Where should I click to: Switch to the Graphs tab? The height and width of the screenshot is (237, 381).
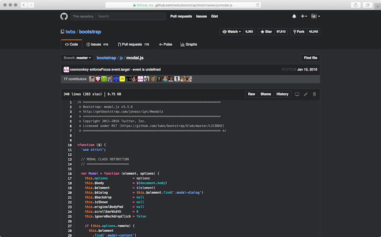point(189,44)
